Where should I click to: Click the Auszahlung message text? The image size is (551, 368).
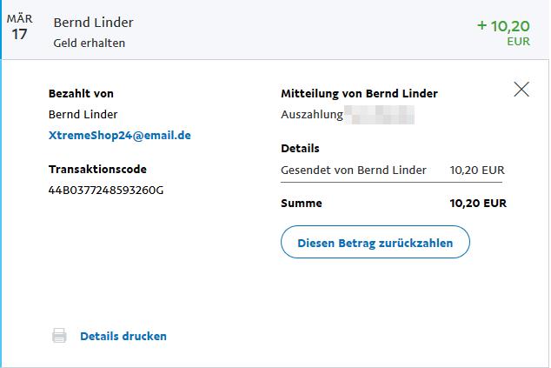coord(311,114)
